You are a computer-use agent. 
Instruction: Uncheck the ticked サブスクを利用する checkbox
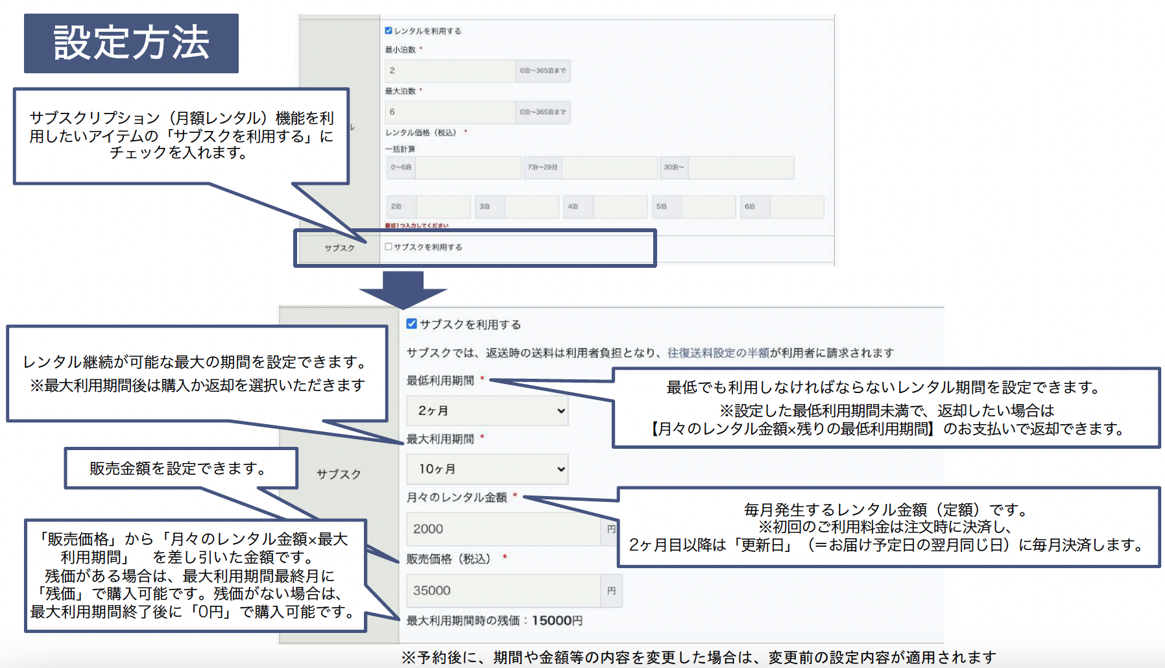[411, 324]
